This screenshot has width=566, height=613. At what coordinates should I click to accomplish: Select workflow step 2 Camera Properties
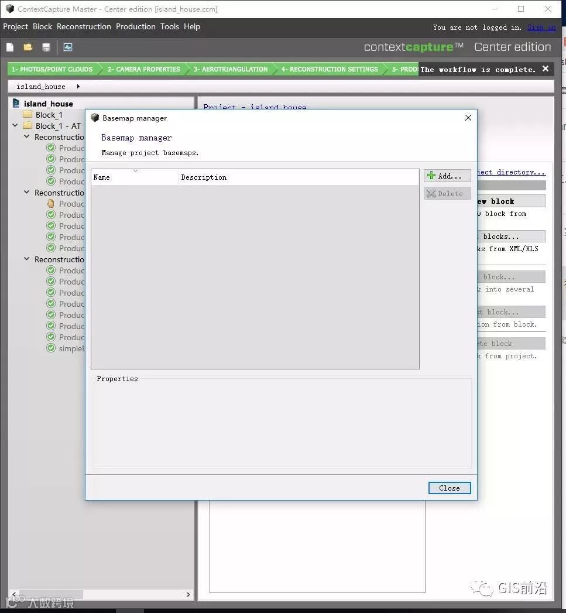[144, 69]
